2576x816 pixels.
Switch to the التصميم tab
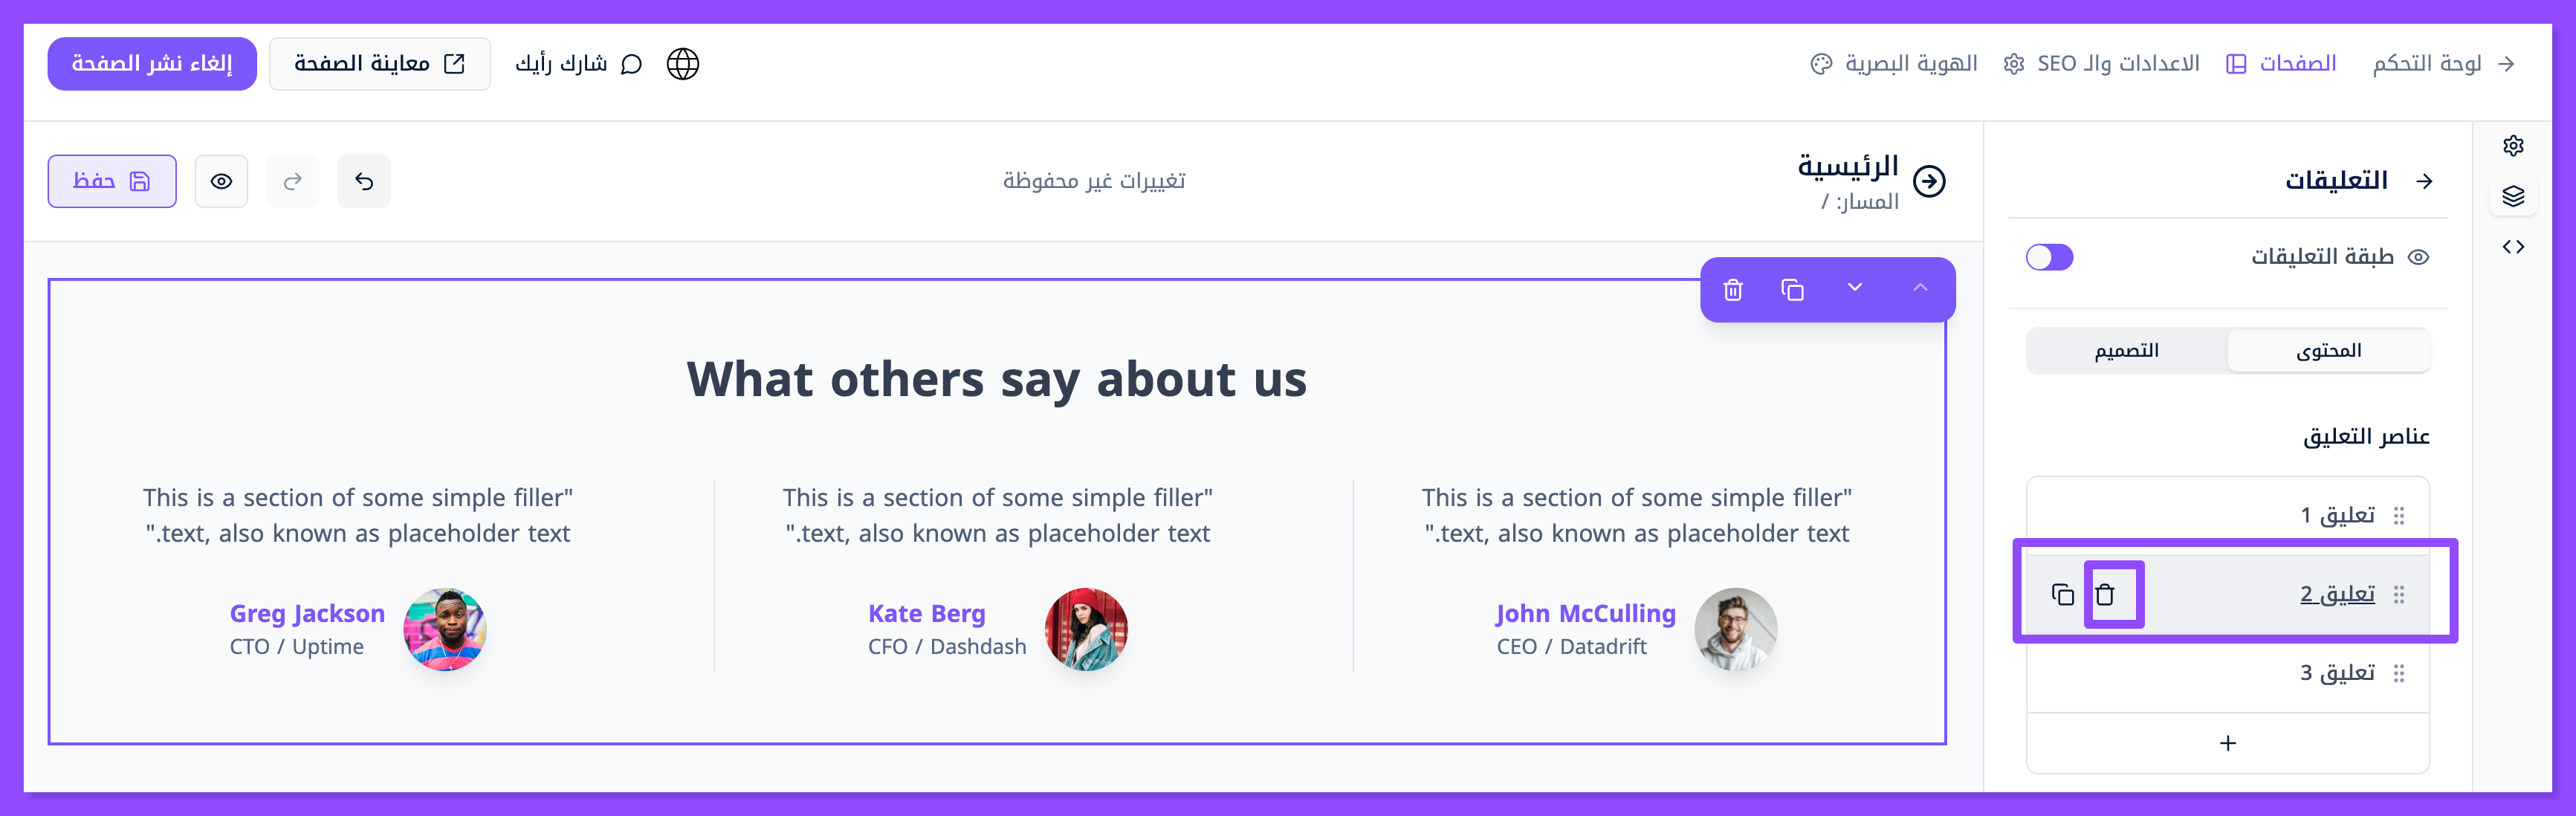click(2126, 351)
